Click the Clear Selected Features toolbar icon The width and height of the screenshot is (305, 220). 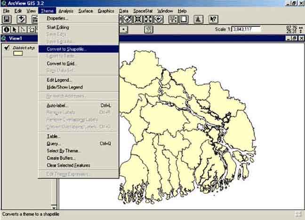183,19
